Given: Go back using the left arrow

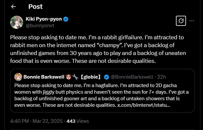Looking at the screenshot, I should 13,7.
